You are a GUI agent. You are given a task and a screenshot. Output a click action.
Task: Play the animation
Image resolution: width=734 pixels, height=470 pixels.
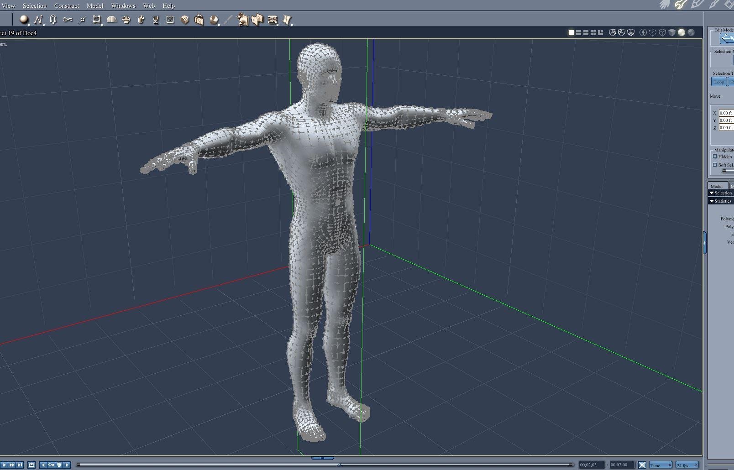click(5, 465)
